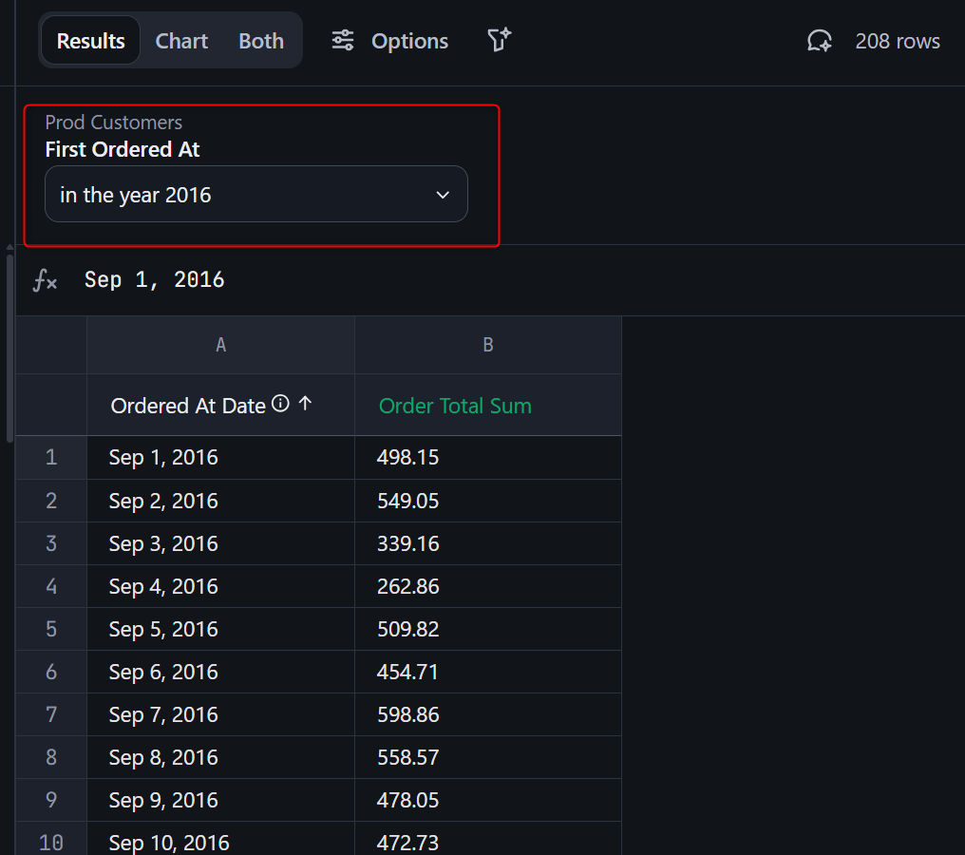Select column B header
This screenshot has height=855, width=965.
[x=487, y=345]
